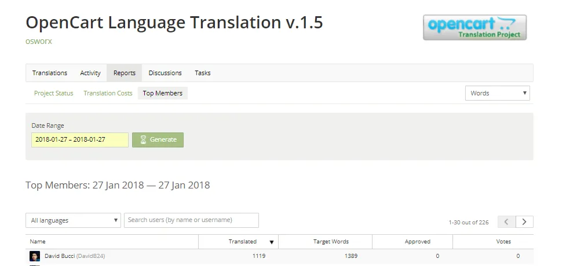Switch to the Activity tab
The image size is (566, 266).
[90, 73]
